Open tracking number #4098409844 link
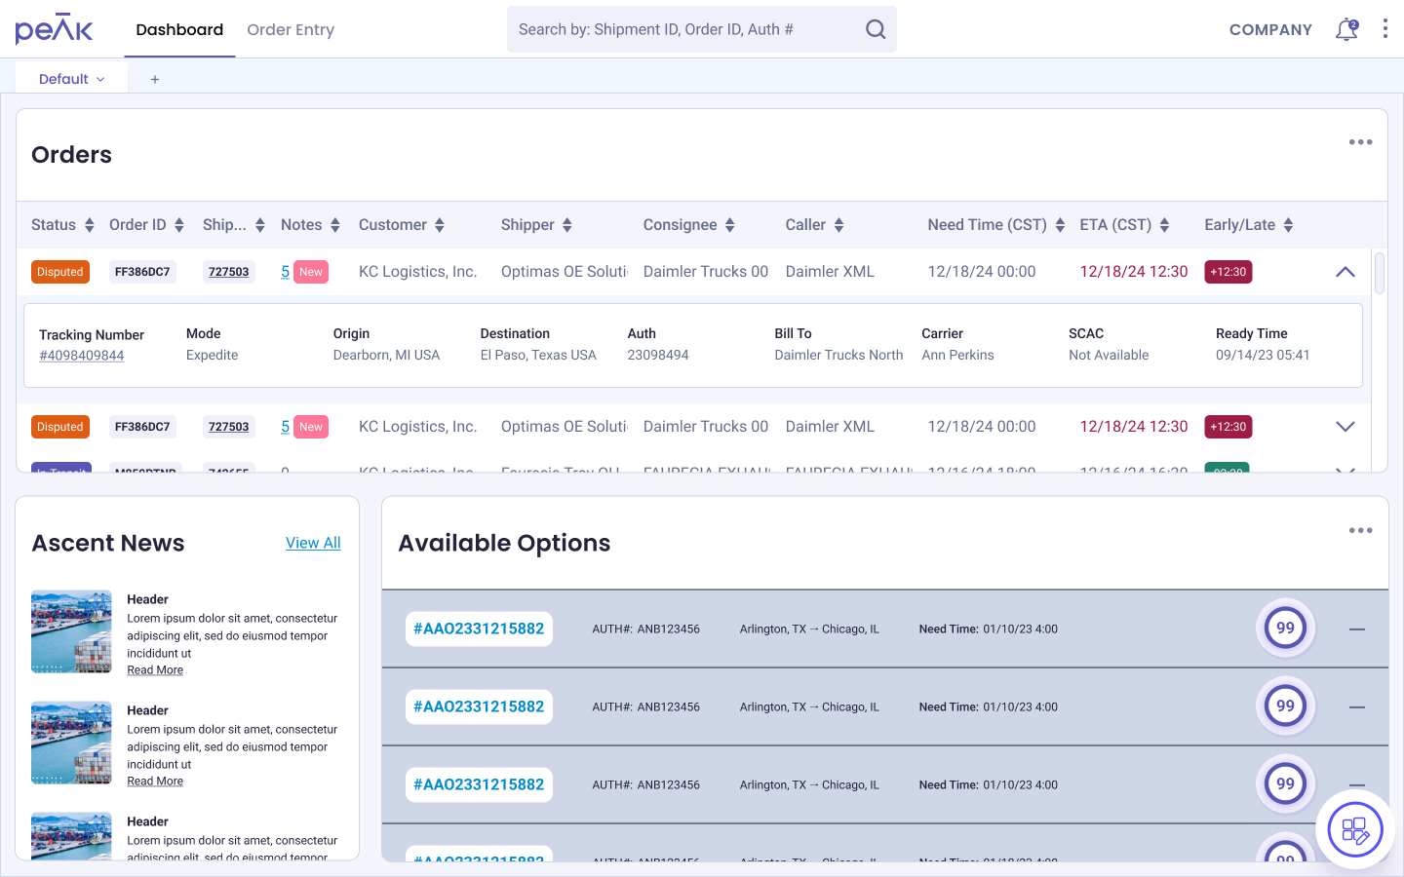The height and width of the screenshot is (877, 1404). click(x=82, y=356)
